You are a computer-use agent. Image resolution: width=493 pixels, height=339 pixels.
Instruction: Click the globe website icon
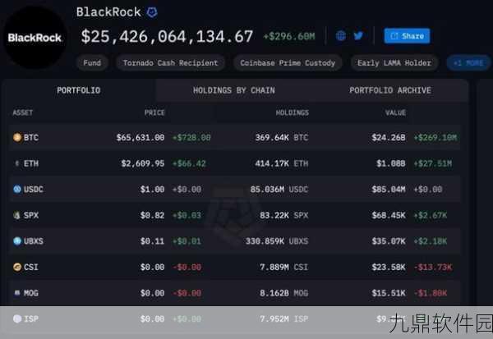click(x=341, y=36)
